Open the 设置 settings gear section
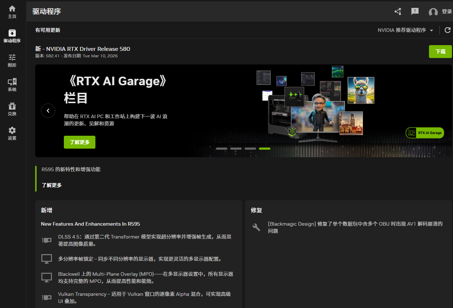This screenshot has height=308, width=453. (x=12, y=134)
